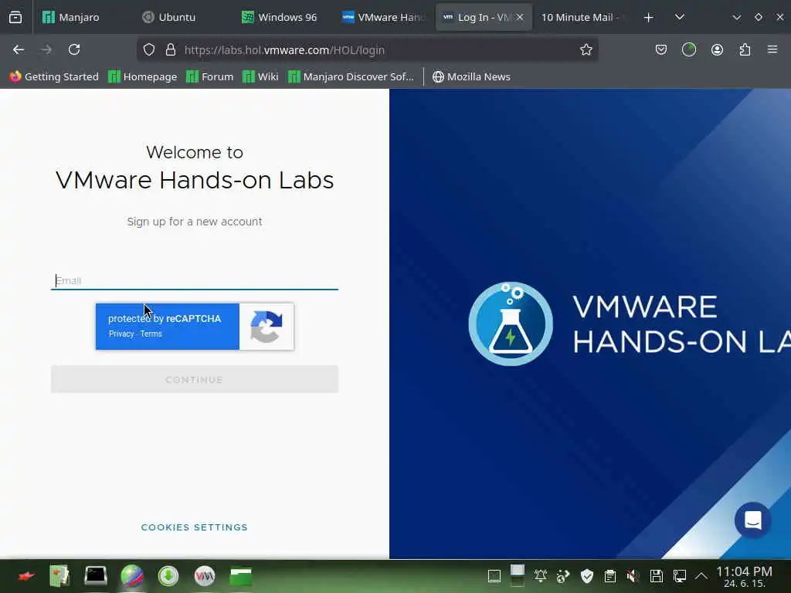Open the removable disk tray icon
The height and width of the screenshot is (593, 791).
(656, 576)
